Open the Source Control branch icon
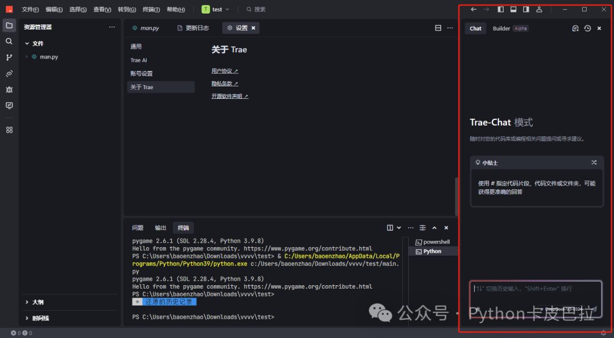 9,57
